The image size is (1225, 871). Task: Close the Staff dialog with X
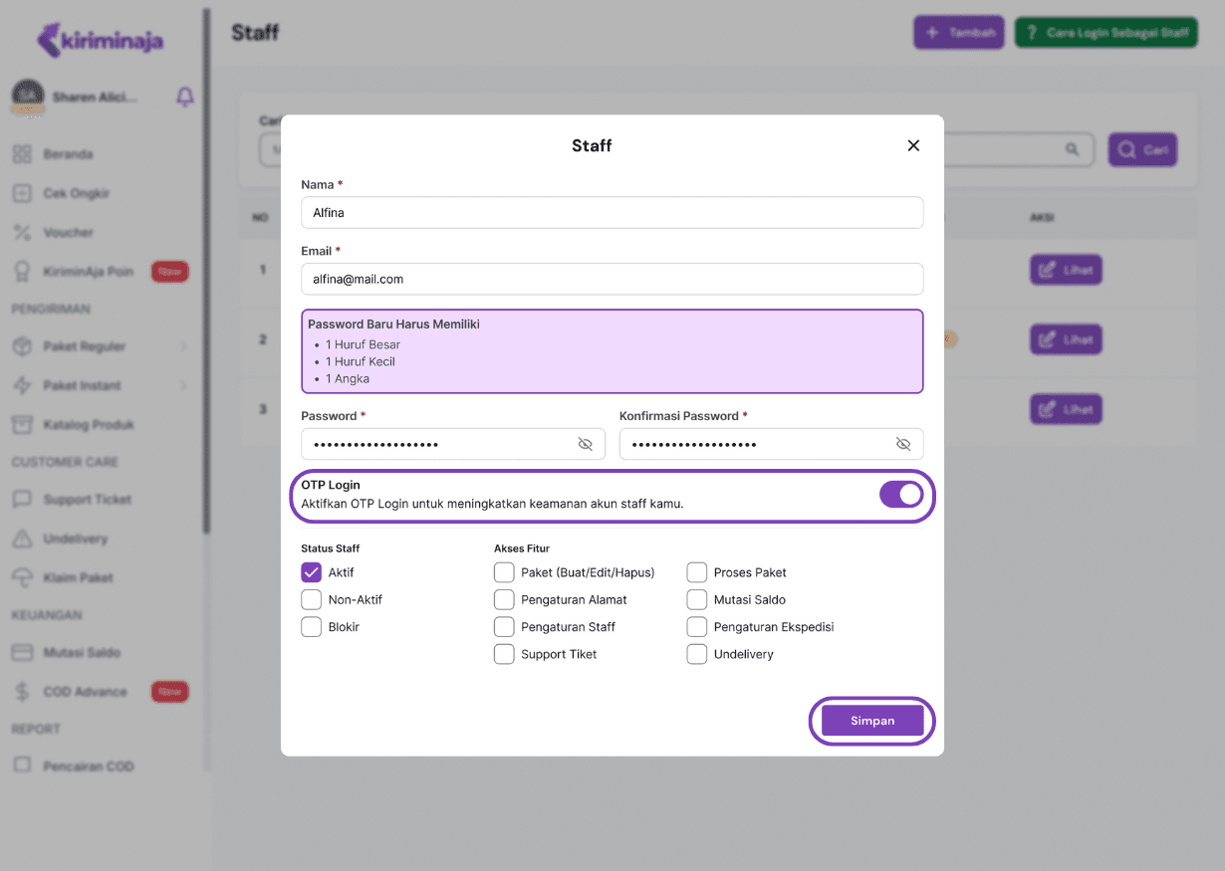(x=913, y=145)
